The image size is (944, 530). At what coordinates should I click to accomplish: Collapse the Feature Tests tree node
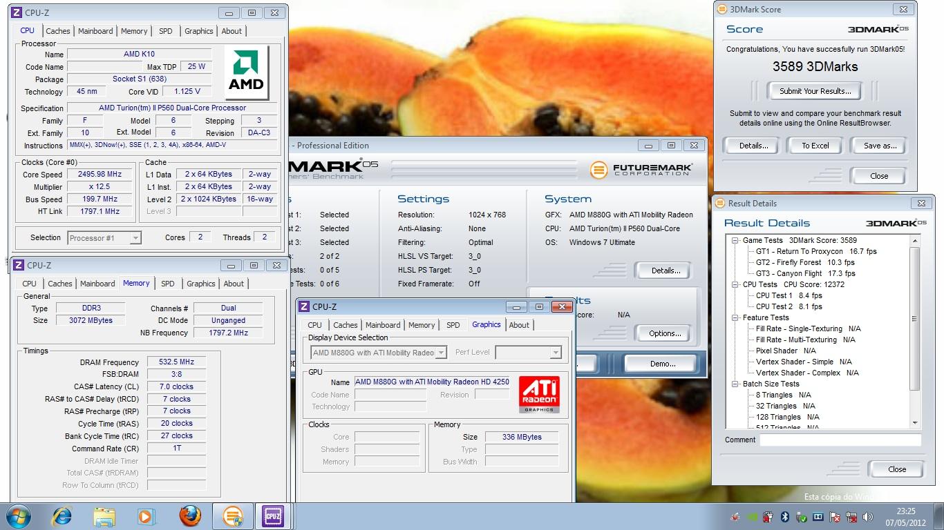735,317
